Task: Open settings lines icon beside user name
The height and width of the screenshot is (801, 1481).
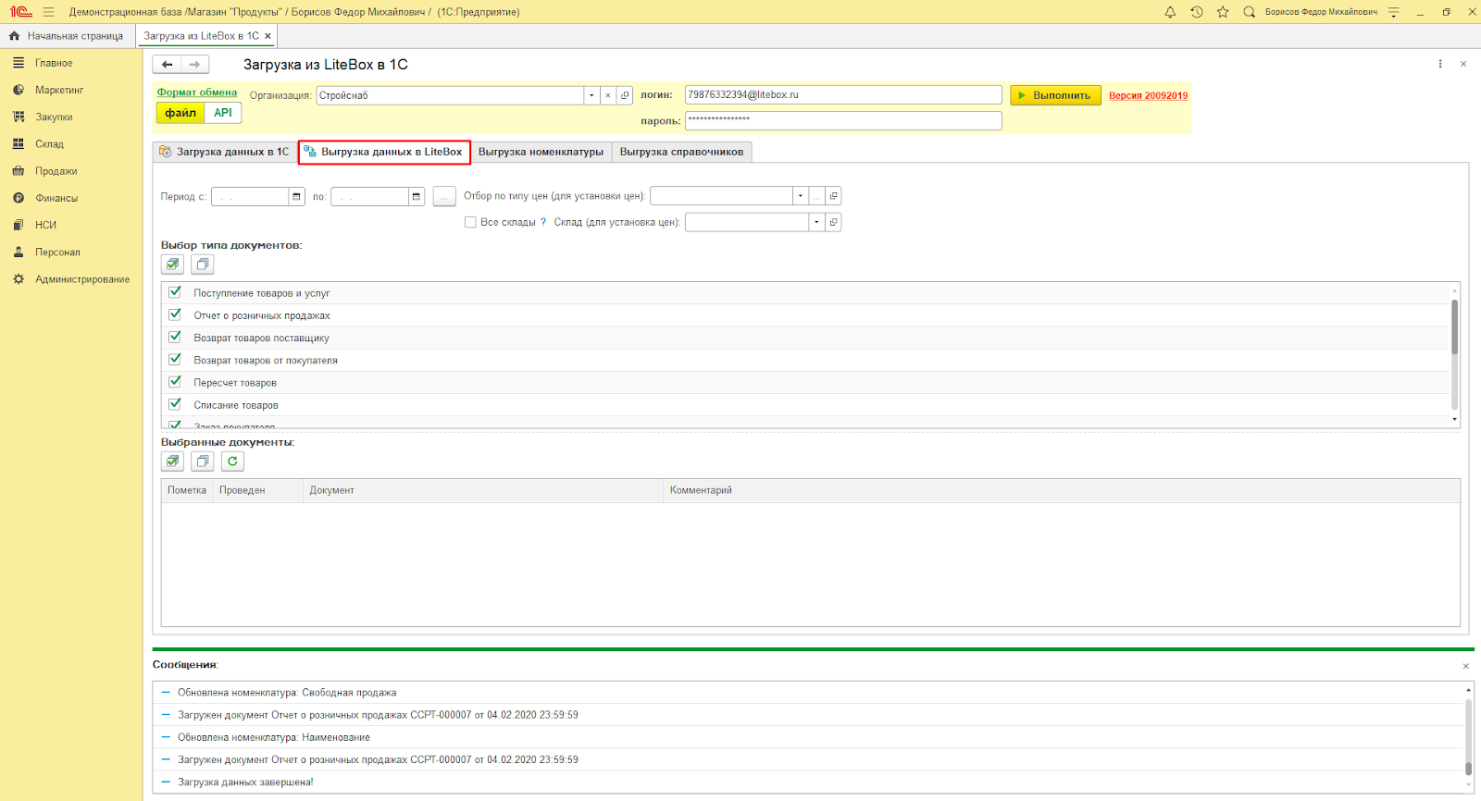Action: [1393, 12]
